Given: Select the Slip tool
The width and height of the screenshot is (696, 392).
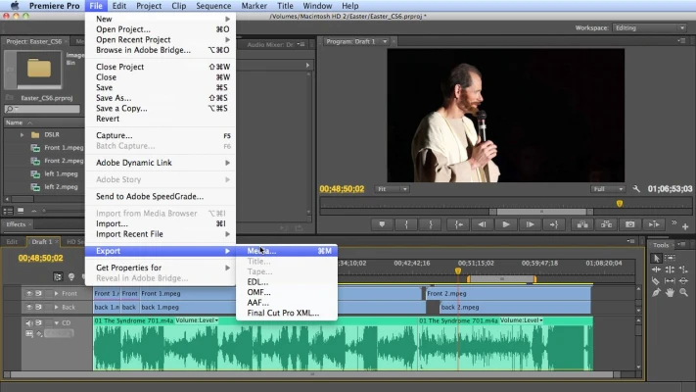Looking at the screenshot, I should tap(670, 281).
